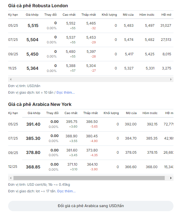Image resolution: width=181 pixels, height=214 pixels.
Task: Click Robusta 'HĐ mở' column header
Action: point(166,14)
